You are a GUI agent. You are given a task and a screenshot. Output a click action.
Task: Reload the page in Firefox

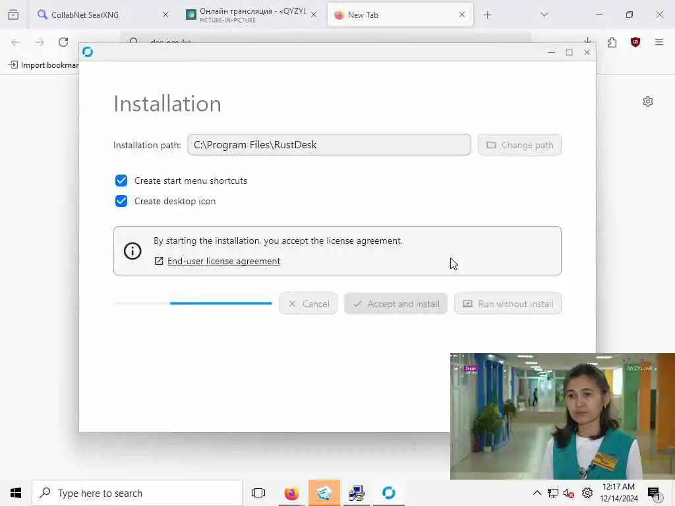click(63, 42)
